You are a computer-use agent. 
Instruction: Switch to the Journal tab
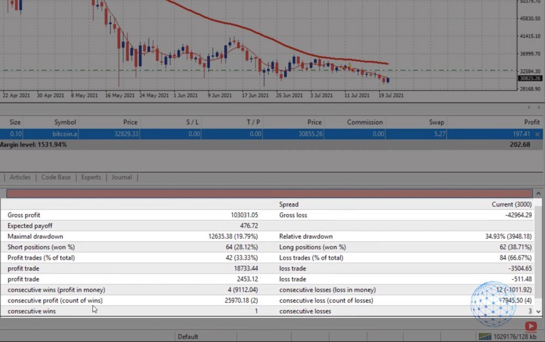coord(122,177)
